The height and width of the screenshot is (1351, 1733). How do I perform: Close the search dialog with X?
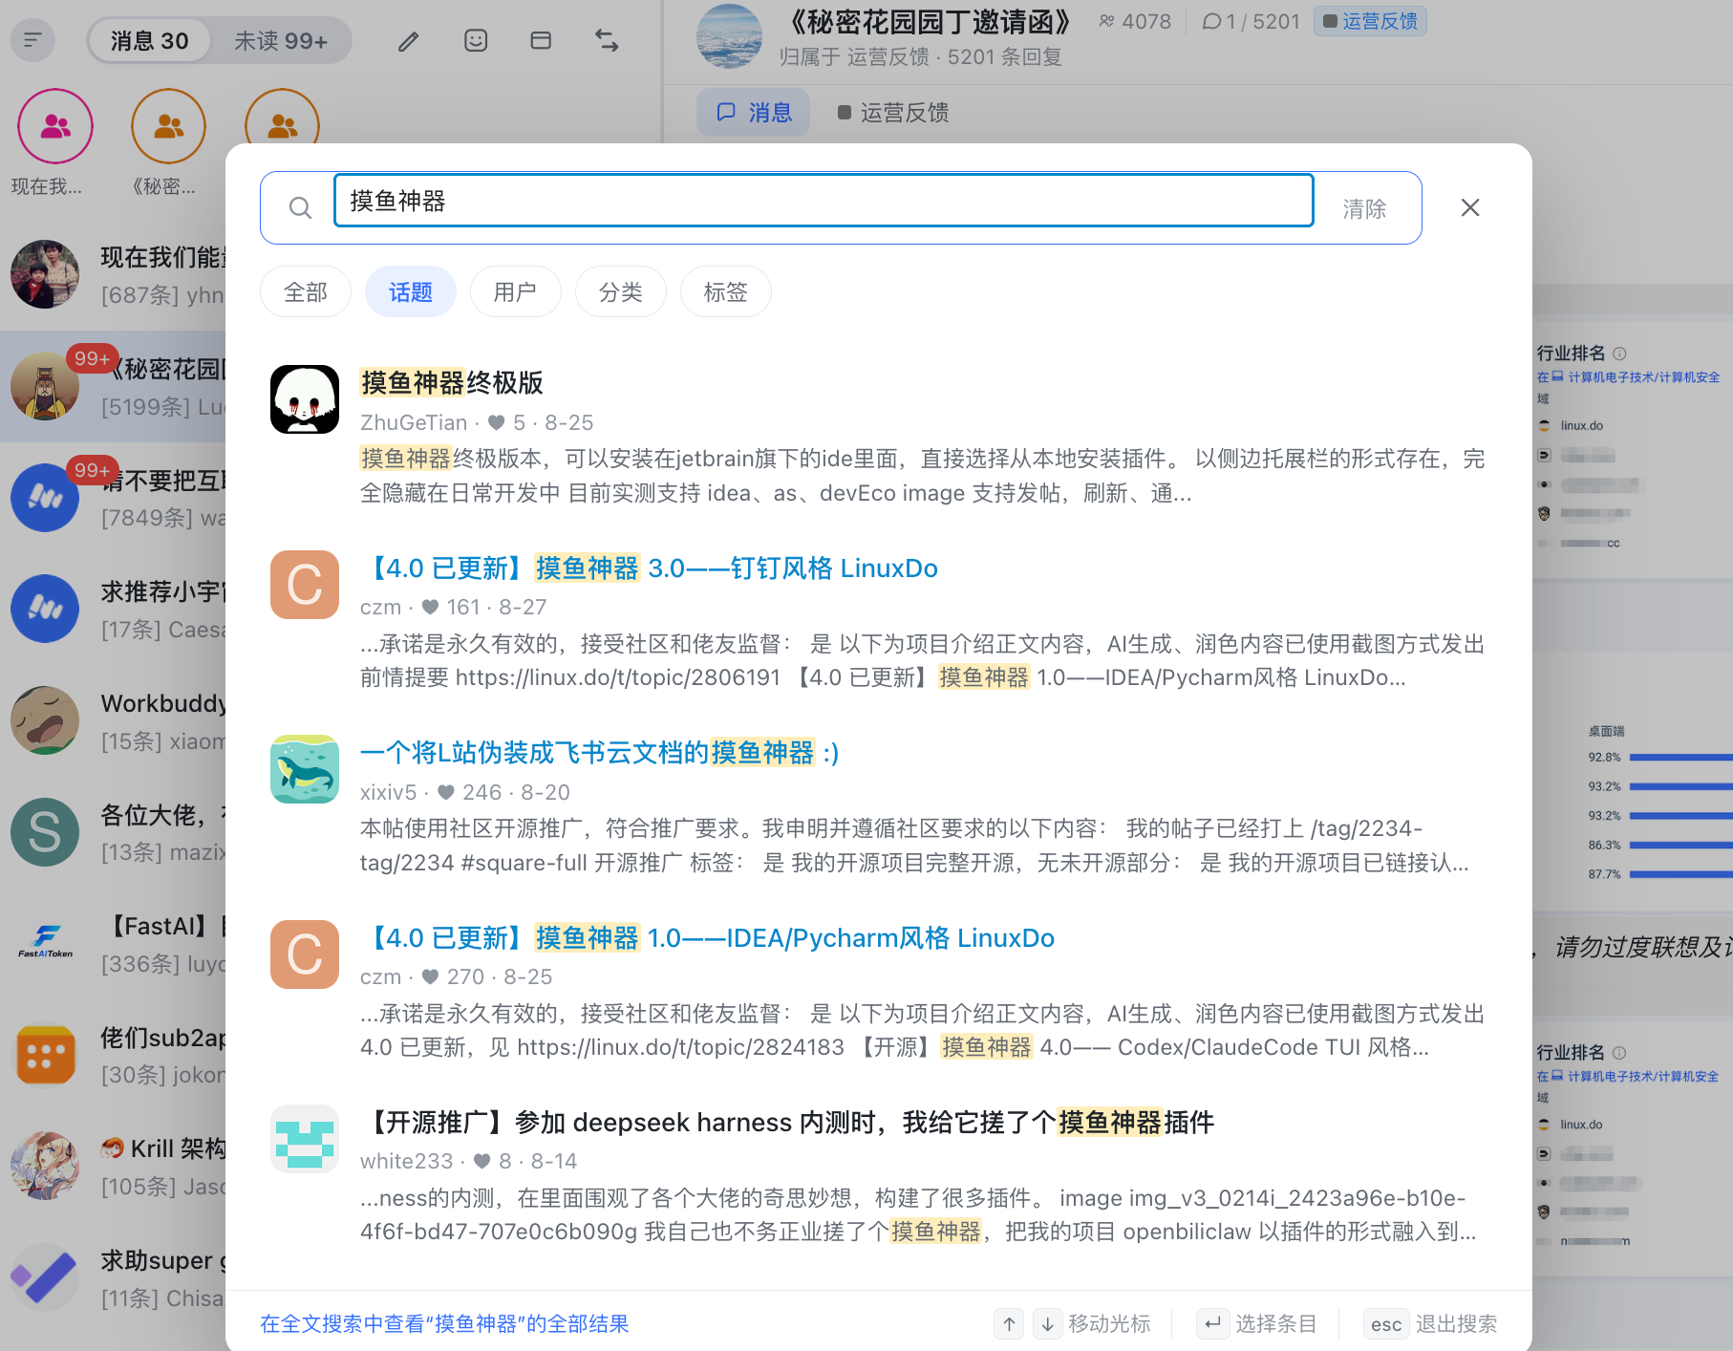(1470, 207)
